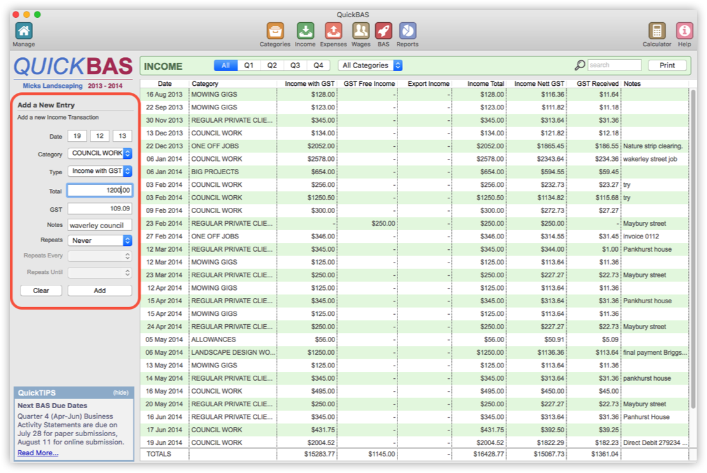This screenshot has height=473, width=707.
Task: Open the All Categories filter dropdown
Action: (370, 65)
